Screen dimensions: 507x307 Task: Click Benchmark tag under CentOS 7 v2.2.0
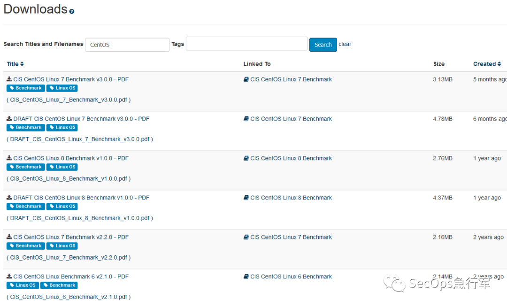click(x=25, y=246)
